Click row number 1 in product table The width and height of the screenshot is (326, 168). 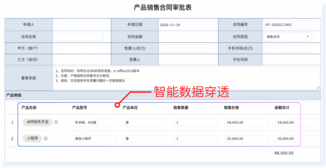(x=12, y=122)
